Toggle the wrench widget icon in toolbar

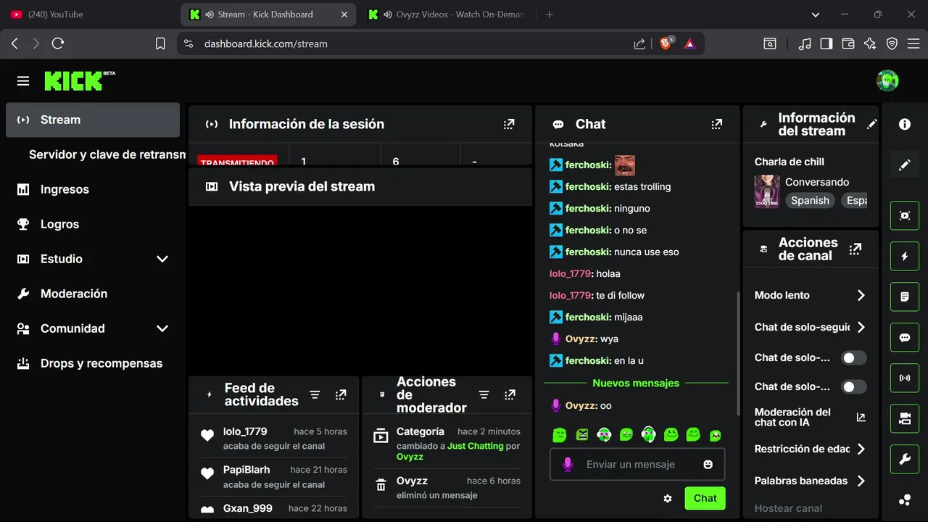905,459
